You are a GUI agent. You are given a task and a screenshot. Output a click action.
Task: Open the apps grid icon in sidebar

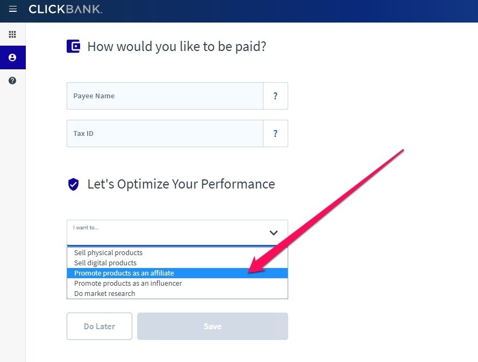tap(12, 34)
